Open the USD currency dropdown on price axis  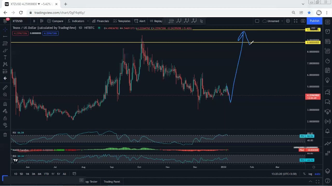coord(314,28)
